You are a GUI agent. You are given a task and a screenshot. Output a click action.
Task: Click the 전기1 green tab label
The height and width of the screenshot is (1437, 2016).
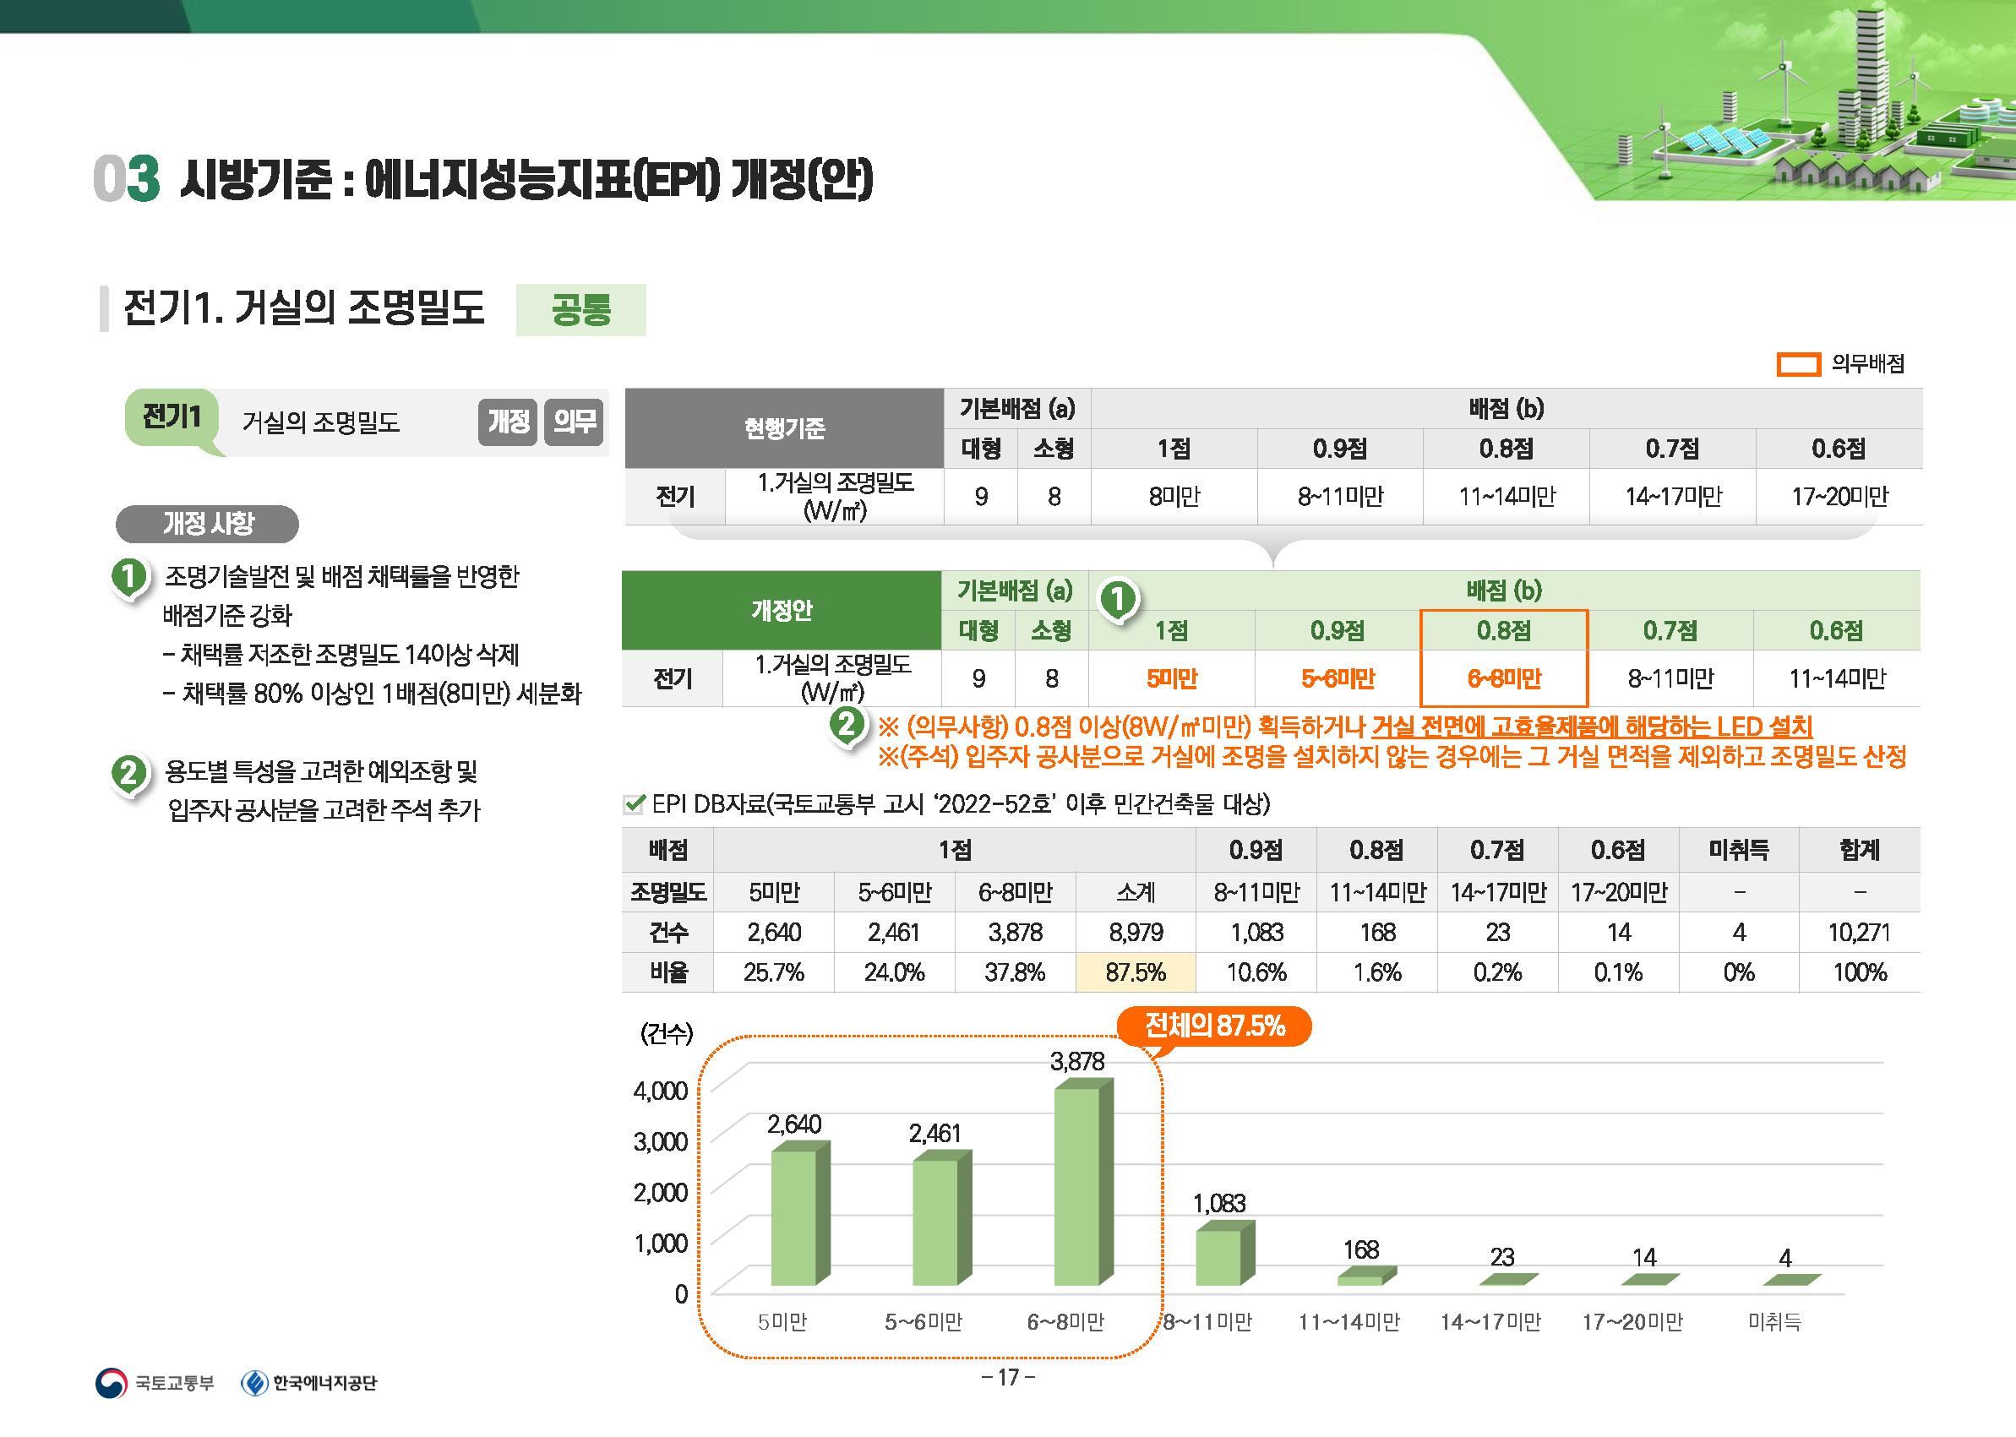[172, 416]
